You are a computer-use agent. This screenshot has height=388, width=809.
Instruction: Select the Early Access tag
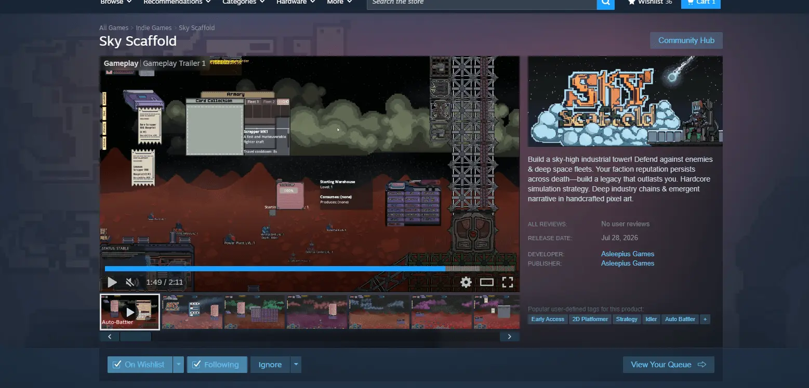[548, 319]
